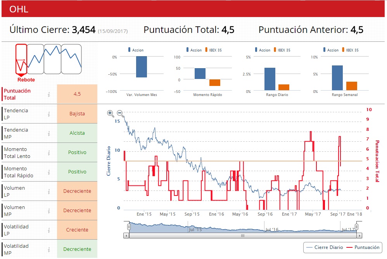The height and width of the screenshot is (259, 387).
Task: Toggle Accion series in Rango Semanal chart
Action: pyautogui.click(x=331, y=50)
